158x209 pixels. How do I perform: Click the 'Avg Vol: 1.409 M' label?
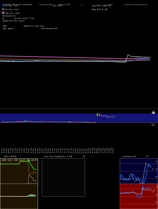pyautogui.click(x=101, y=6)
